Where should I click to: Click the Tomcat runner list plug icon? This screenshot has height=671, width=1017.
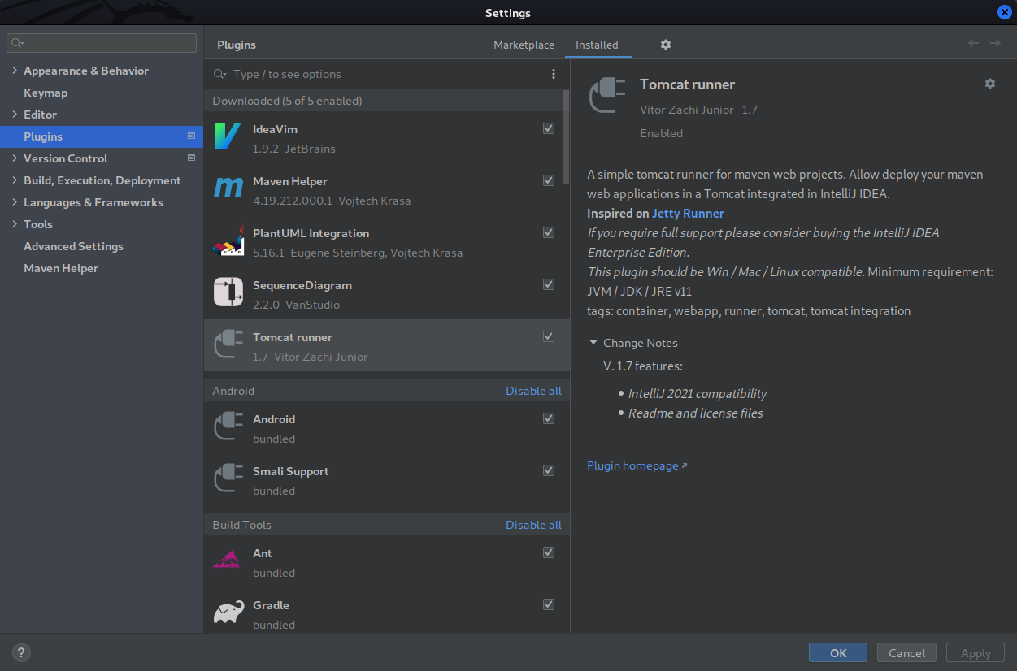click(228, 344)
